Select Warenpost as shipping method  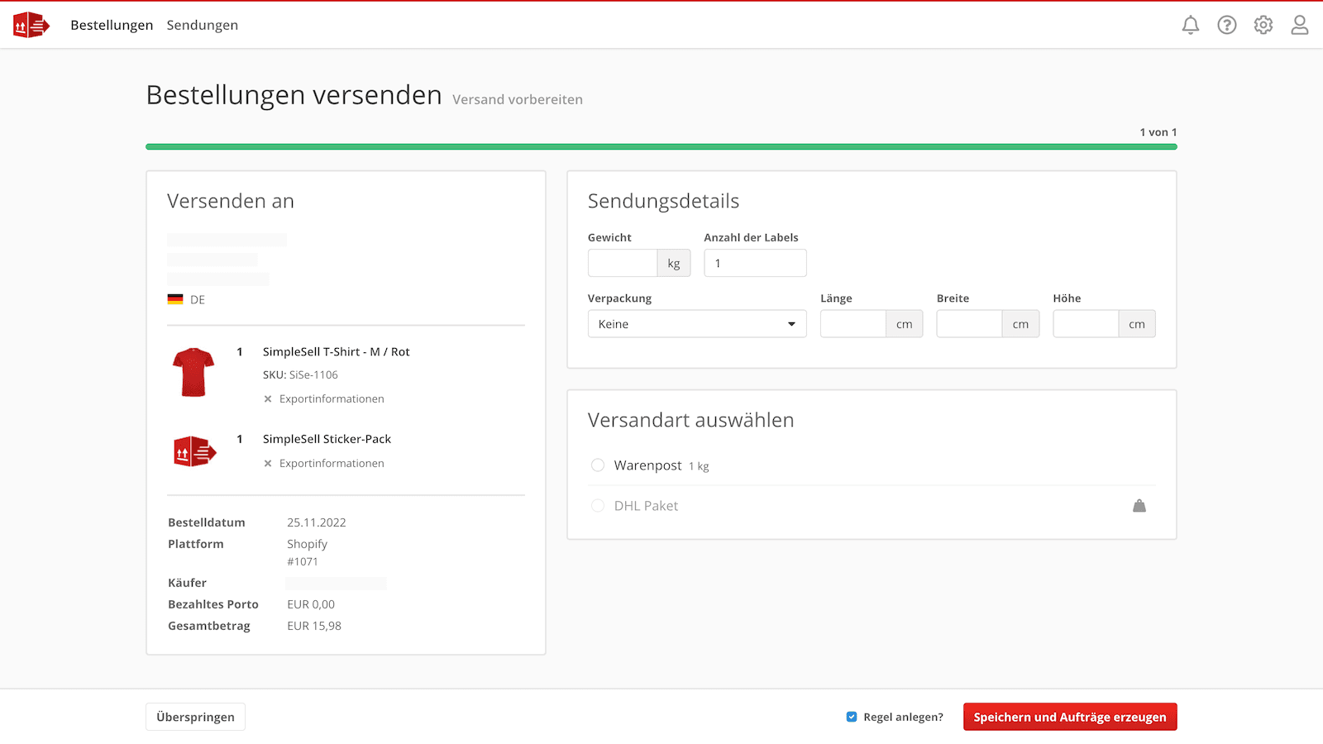click(x=598, y=465)
